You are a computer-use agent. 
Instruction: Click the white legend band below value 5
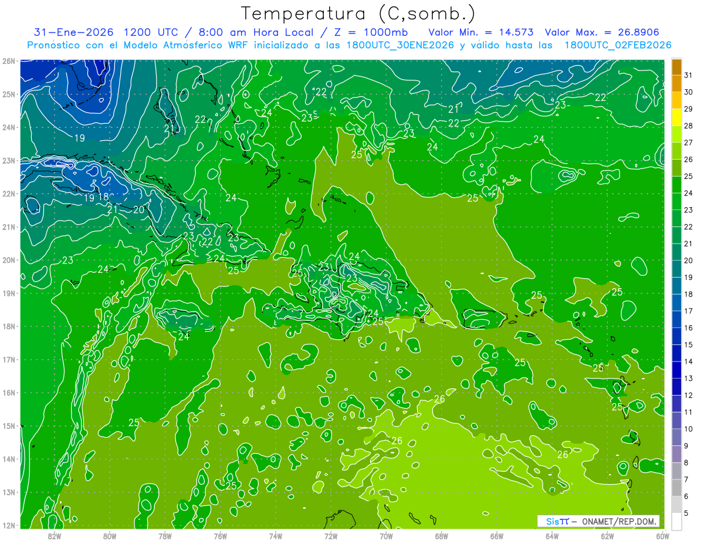click(x=676, y=521)
